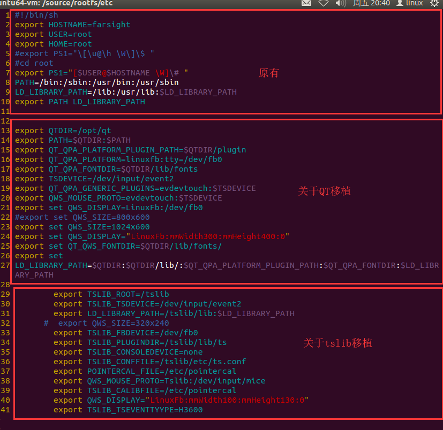Open the network indicator in the top bar
The width and height of the screenshot is (443, 430).
(x=324, y=3)
